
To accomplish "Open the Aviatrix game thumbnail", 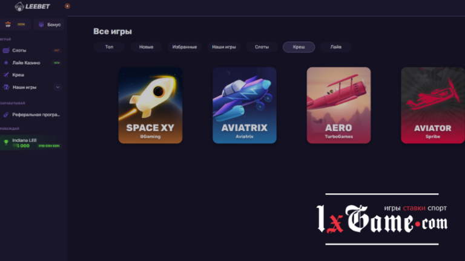I will 245,105.
